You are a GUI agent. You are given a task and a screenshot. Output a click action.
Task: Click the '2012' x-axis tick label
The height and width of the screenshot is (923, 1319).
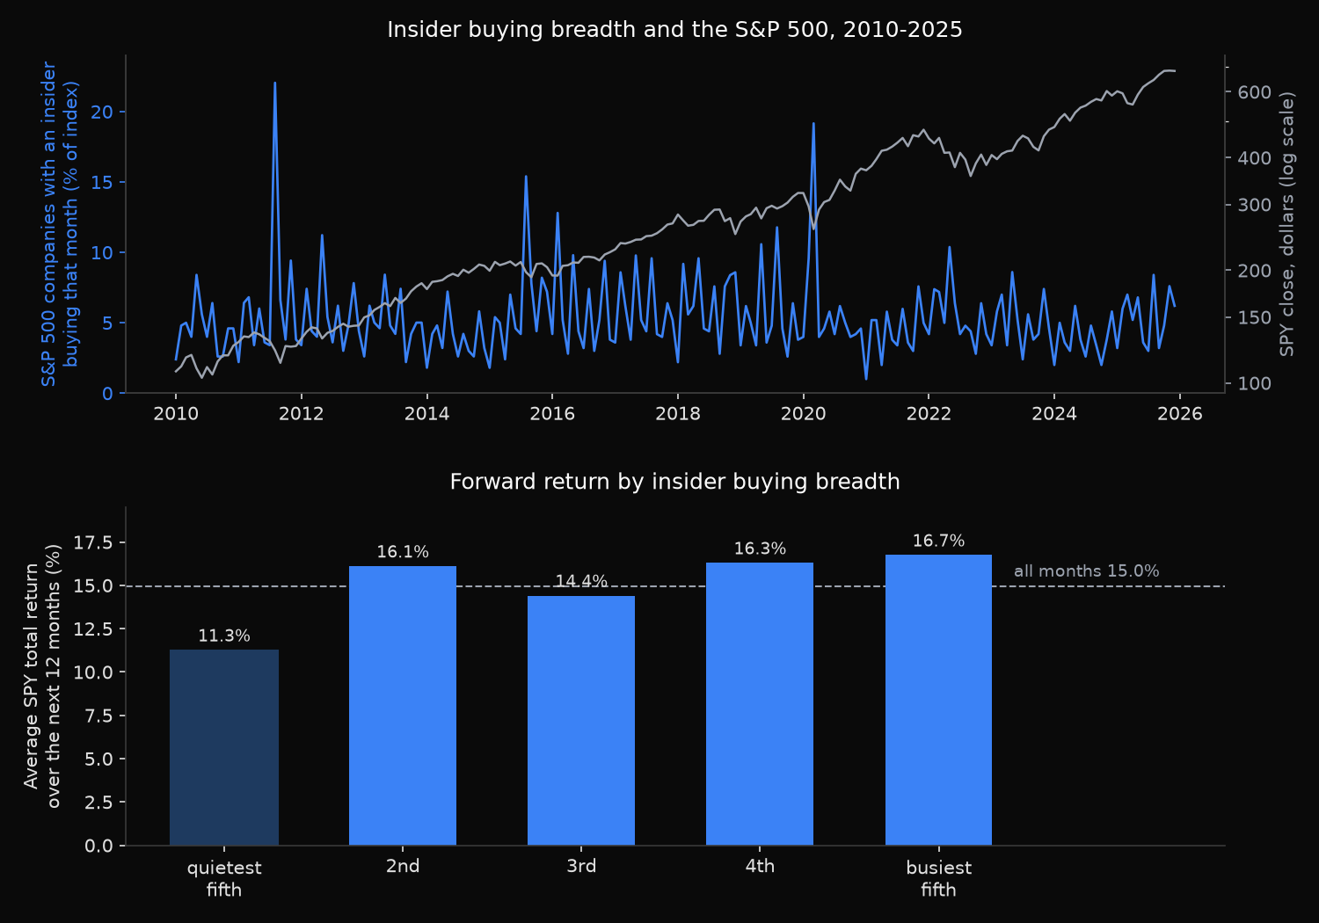tap(301, 414)
